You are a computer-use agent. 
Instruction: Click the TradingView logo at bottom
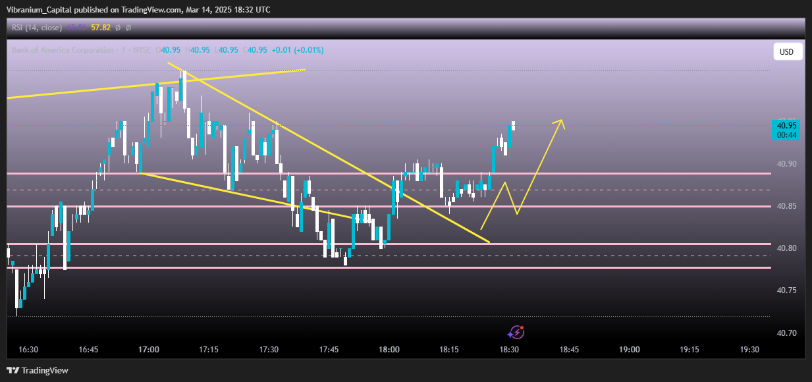pyautogui.click(x=38, y=370)
